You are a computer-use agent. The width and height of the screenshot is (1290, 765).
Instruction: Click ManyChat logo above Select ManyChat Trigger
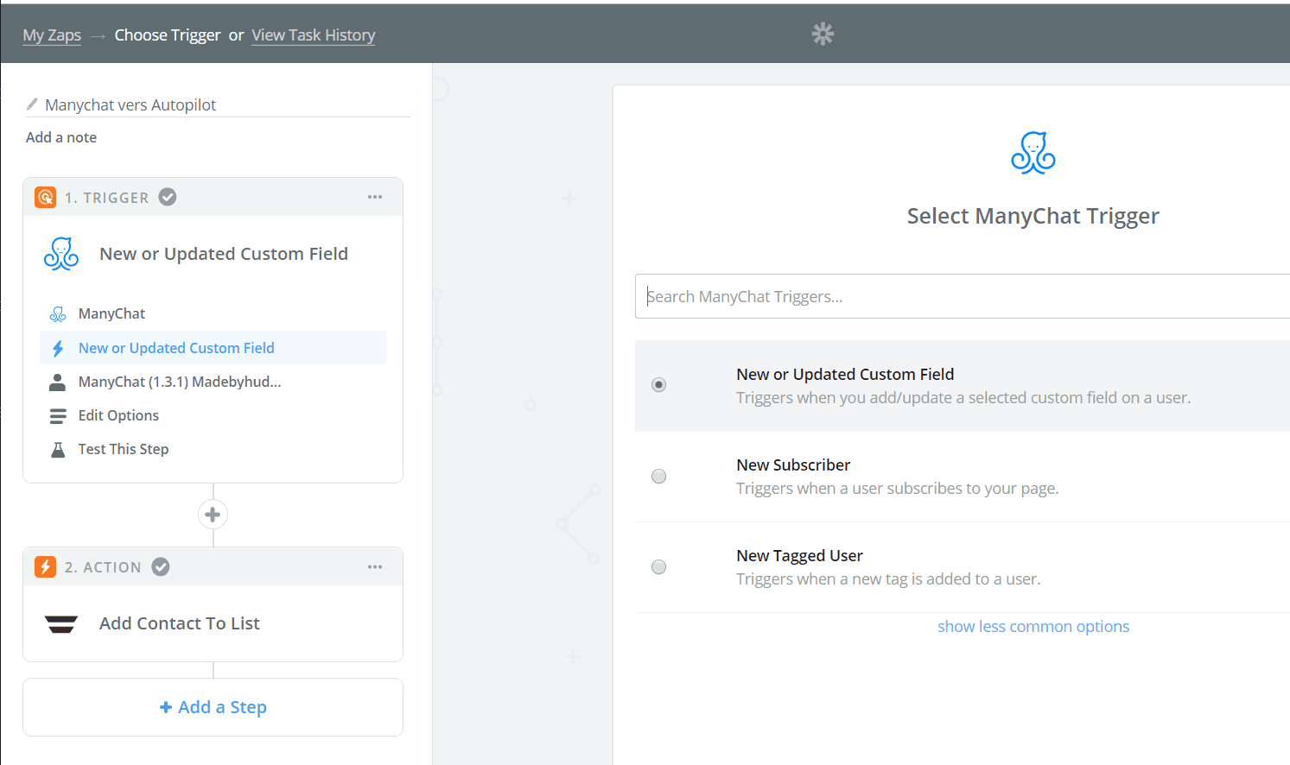[1033, 153]
